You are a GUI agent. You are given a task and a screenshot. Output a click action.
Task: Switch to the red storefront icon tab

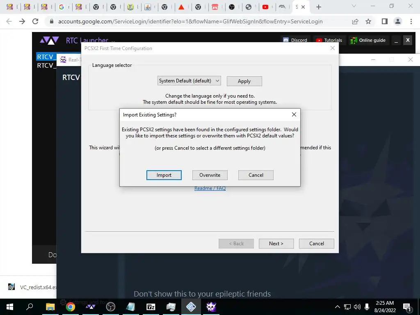[x=215, y=7]
